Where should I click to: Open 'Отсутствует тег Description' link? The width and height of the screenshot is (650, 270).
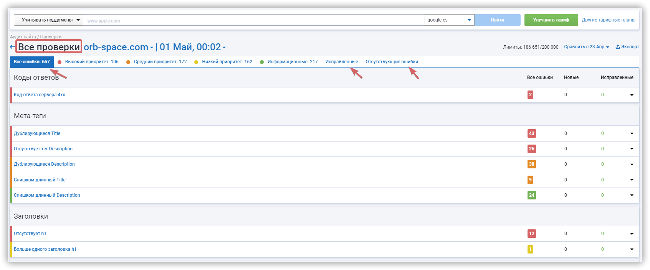point(43,149)
